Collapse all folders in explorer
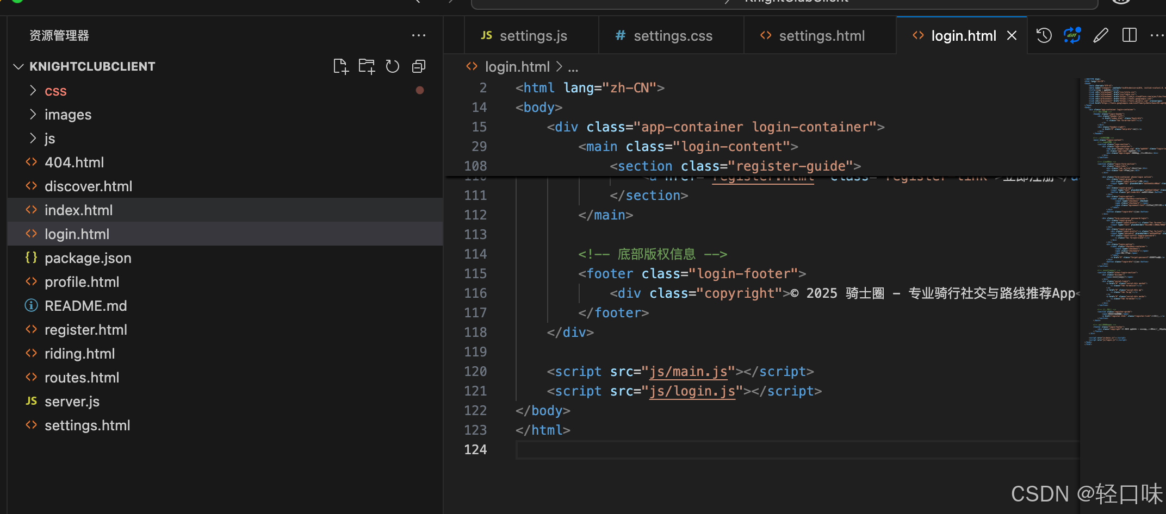The width and height of the screenshot is (1166, 514). pos(419,66)
